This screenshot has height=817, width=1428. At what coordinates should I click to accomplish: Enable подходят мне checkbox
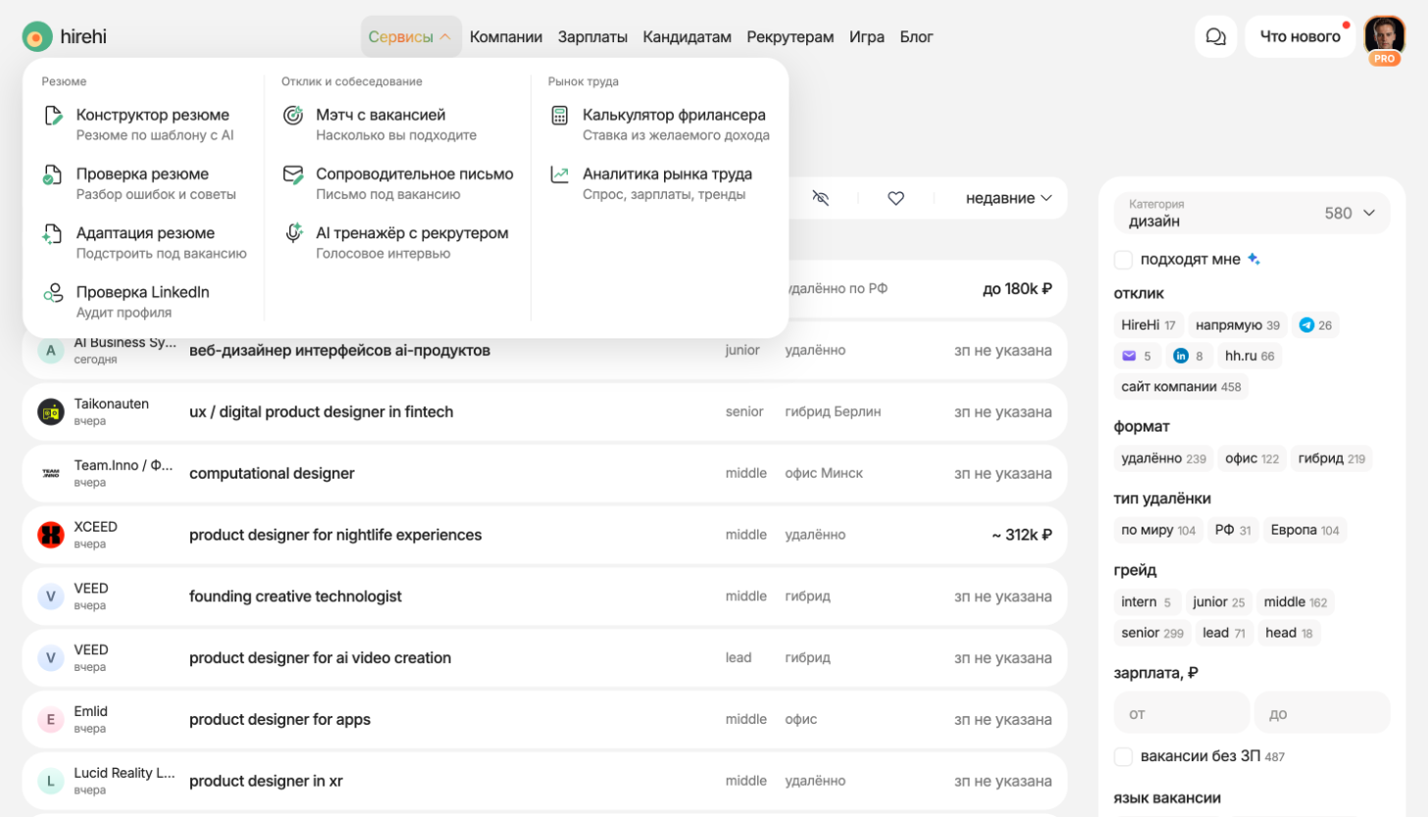[1124, 260]
